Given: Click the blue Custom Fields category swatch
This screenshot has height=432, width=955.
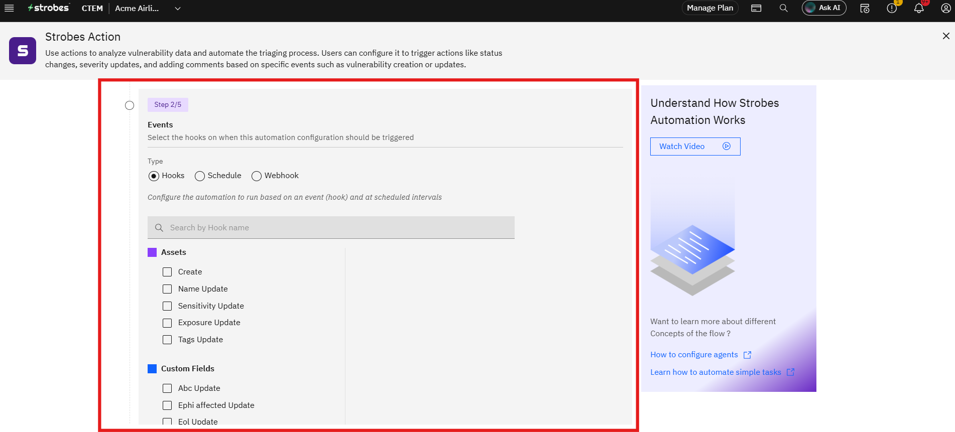Looking at the screenshot, I should click(152, 369).
